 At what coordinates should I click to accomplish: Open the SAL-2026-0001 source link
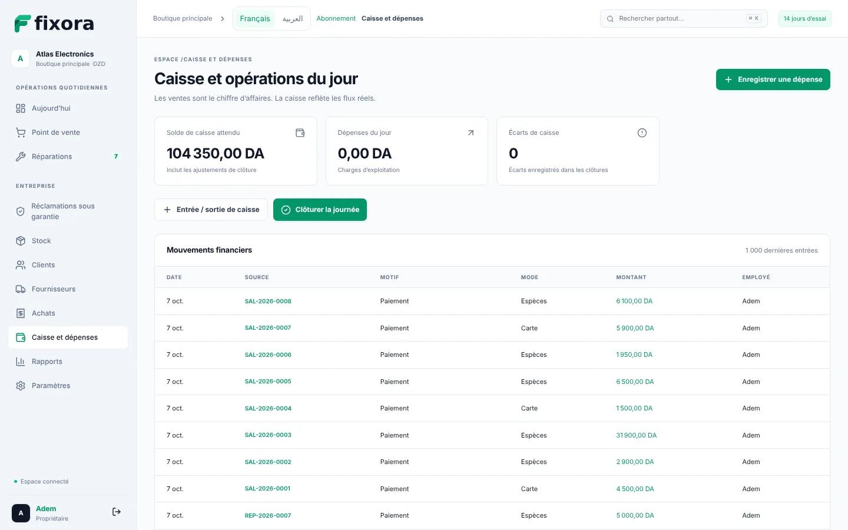pos(267,489)
